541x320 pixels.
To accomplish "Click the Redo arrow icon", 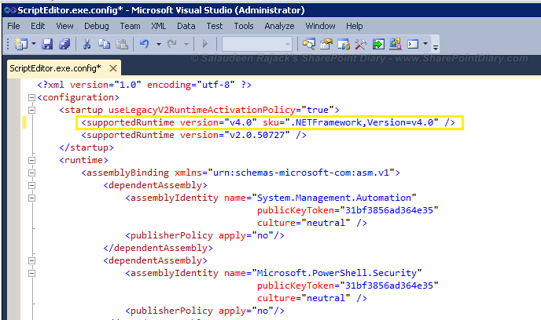I will pyautogui.click(x=172, y=44).
